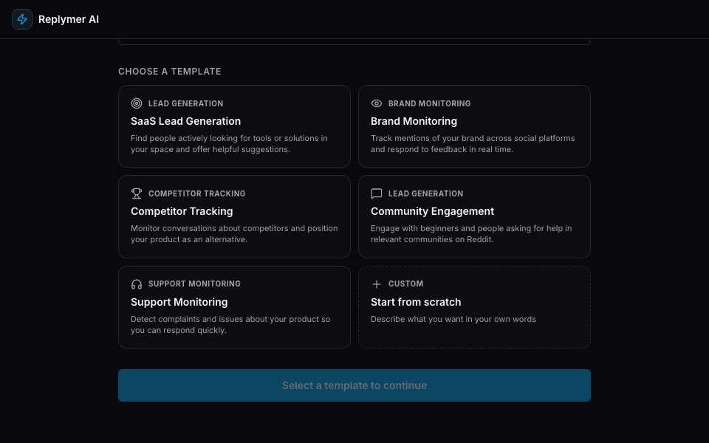Click the eye icon on the Brand Monitoring card

377,103
